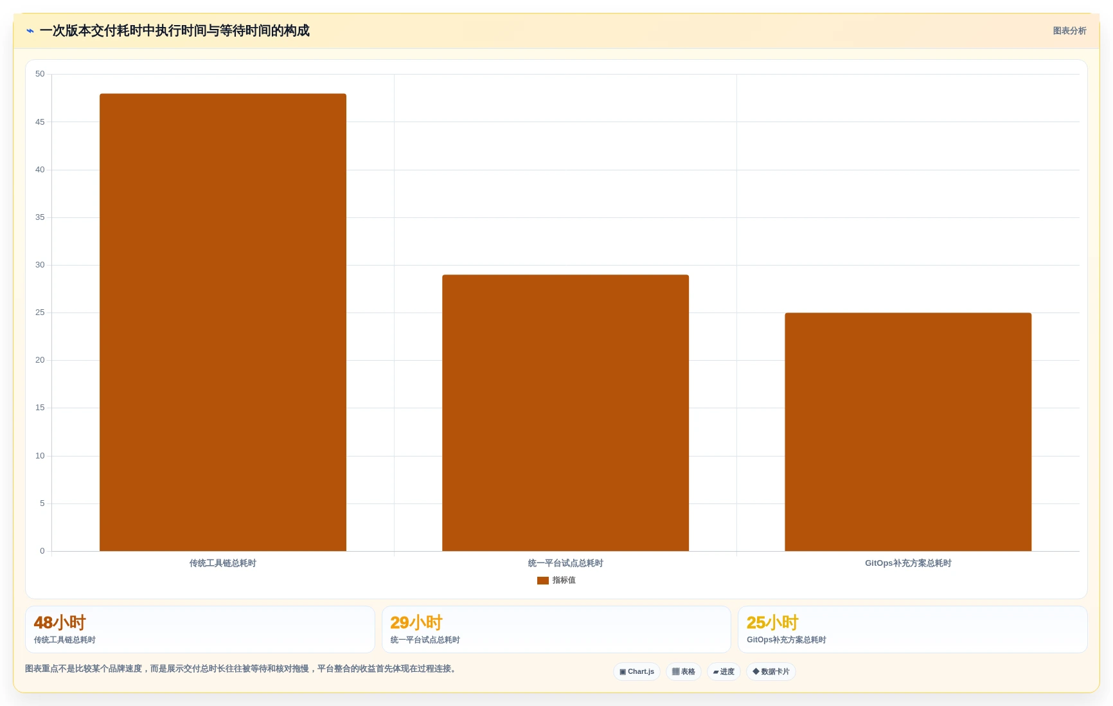Viewport: 1113px width, 706px height.
Task: Click the GitOps补充方案总耗时 caption under 25小时
Action: pyautogui.click(x=787, y=640)
